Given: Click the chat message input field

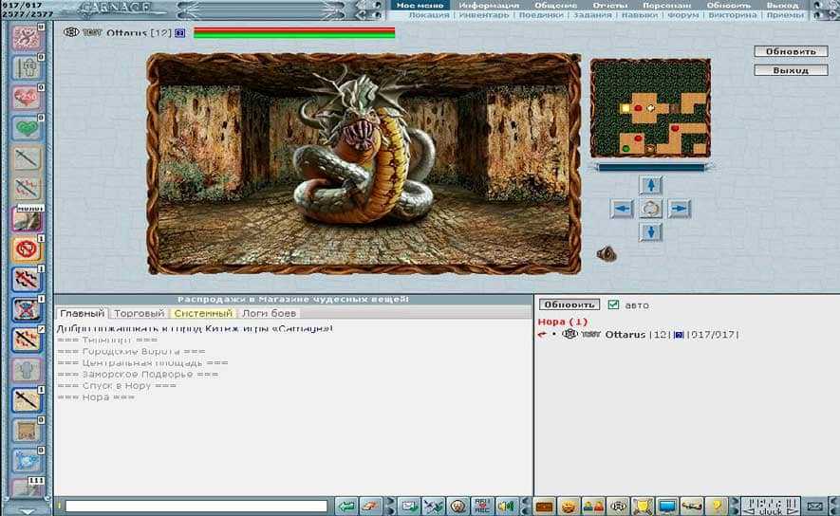Looking at the screenshot, I should pos(196,507).
